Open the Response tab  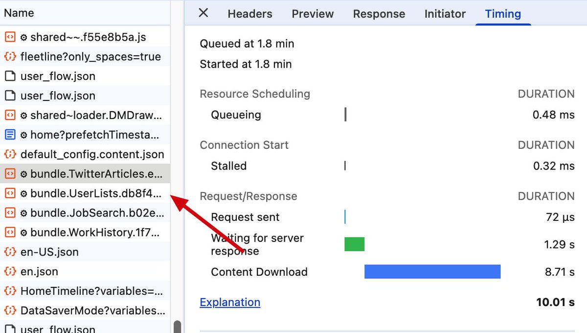pyautogui.click(x=379, y=14)
